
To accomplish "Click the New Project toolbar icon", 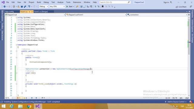I will pyautogui.click(x=14, y=7).
